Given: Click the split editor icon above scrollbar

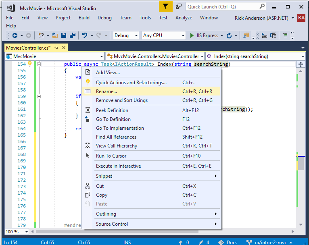Looking at the screenshot, I should pyautogui.click(x=301, y=64).
